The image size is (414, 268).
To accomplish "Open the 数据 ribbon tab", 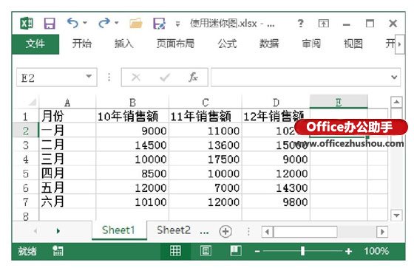I will click(269, 44).
